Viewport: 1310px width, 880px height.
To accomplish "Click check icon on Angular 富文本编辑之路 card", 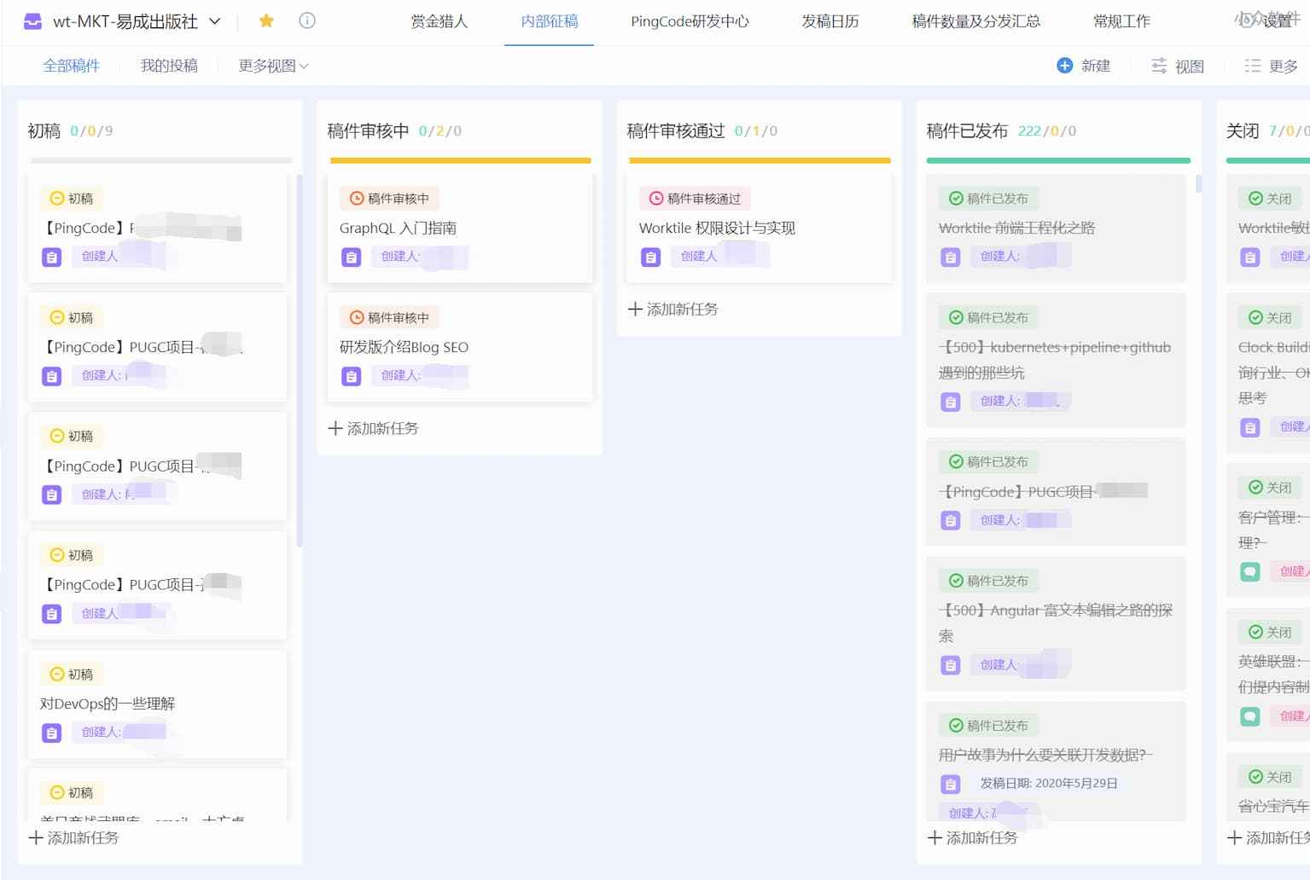I will [x=956, y=581].
